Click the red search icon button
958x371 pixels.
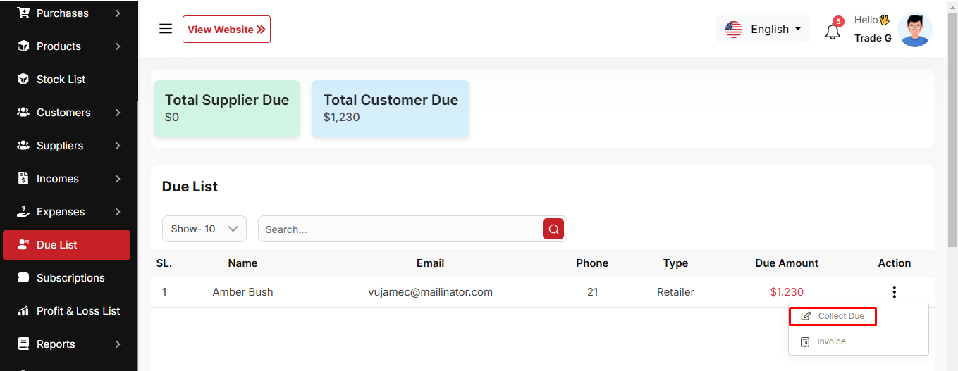coord(553,229)
